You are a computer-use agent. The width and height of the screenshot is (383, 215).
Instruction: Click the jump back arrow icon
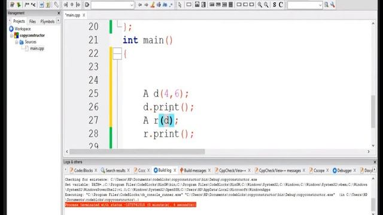(140, 5)
